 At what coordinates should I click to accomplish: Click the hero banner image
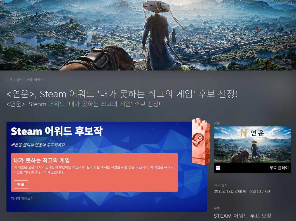click(148, 35)
